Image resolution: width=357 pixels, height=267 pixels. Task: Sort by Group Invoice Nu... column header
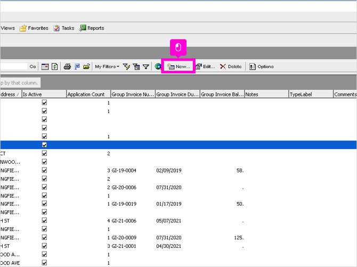[133, 94]
